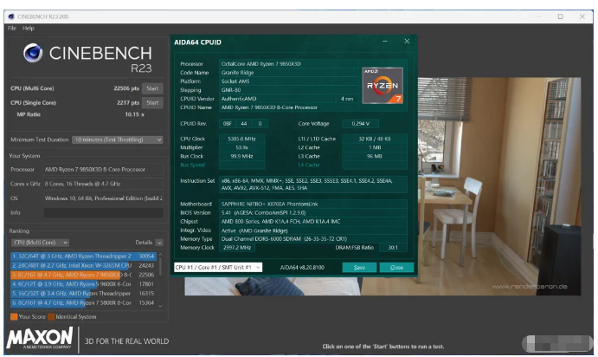Click the AMD Ryzen 7 logo badge
This screenshot has width=598, height=357.
[x=383, y=84]
